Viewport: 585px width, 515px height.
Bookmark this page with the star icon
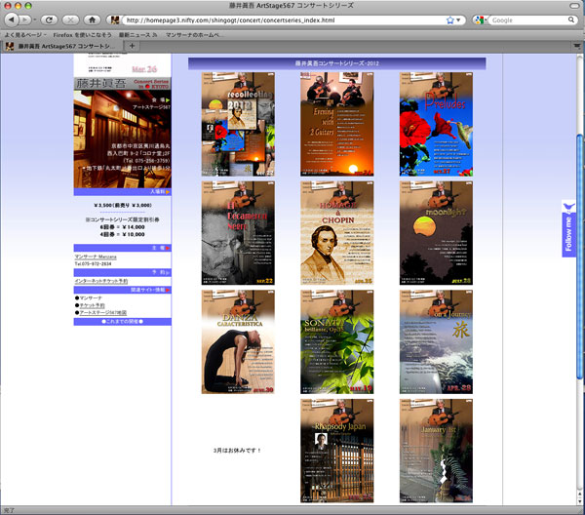click(449, 20)
